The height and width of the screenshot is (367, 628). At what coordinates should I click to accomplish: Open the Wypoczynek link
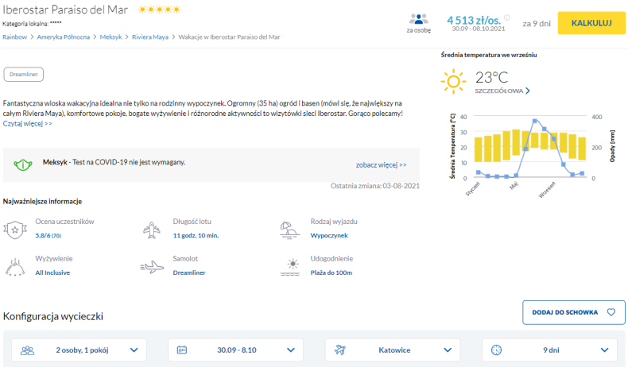pyautogui.click(x=329, y=236)
